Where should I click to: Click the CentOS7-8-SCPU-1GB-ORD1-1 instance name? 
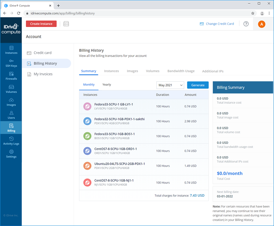click(116, 149)
